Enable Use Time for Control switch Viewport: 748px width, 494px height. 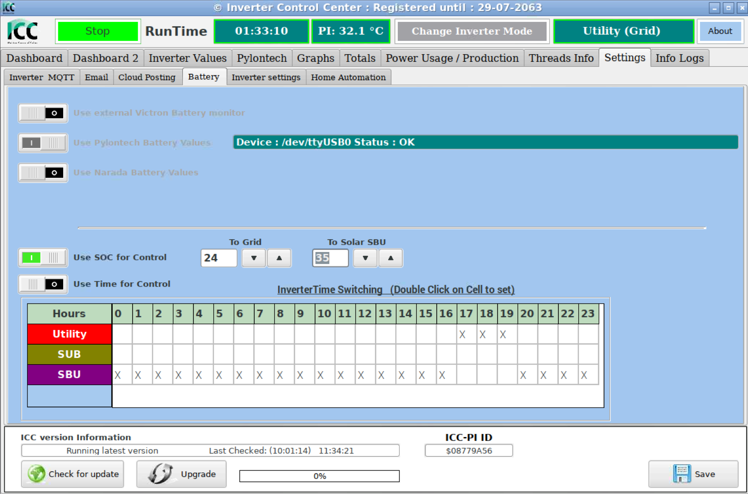[43, 284]
